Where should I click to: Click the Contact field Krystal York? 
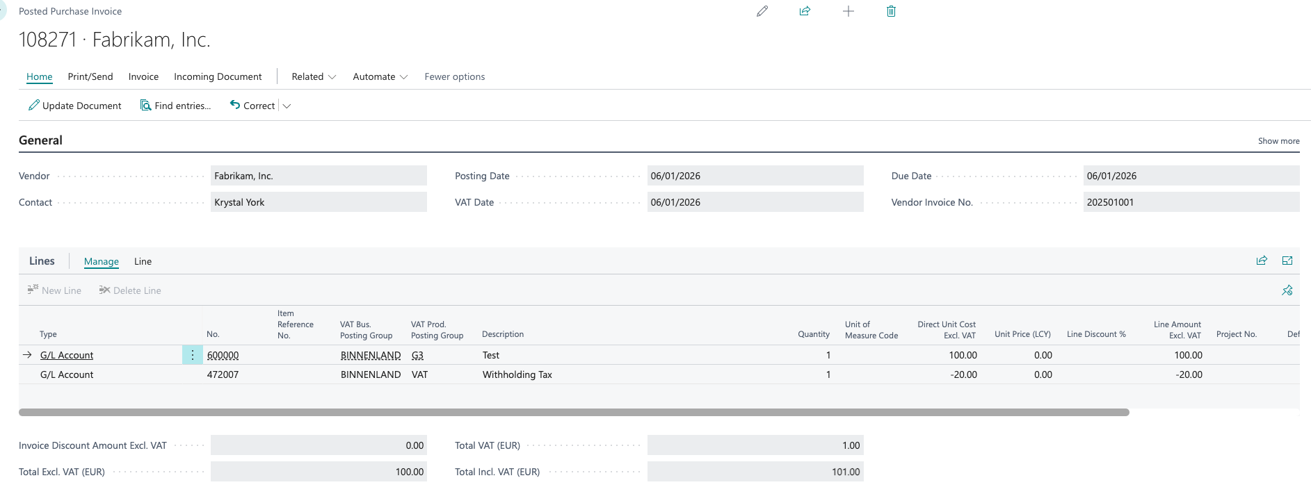coord(319,202)
